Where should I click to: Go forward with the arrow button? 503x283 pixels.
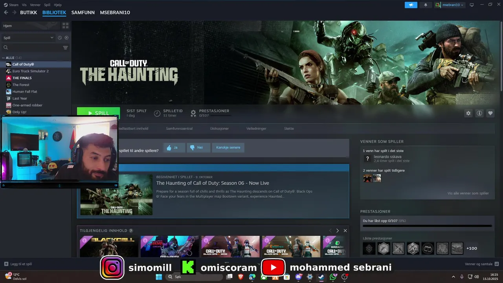(14, 13)
